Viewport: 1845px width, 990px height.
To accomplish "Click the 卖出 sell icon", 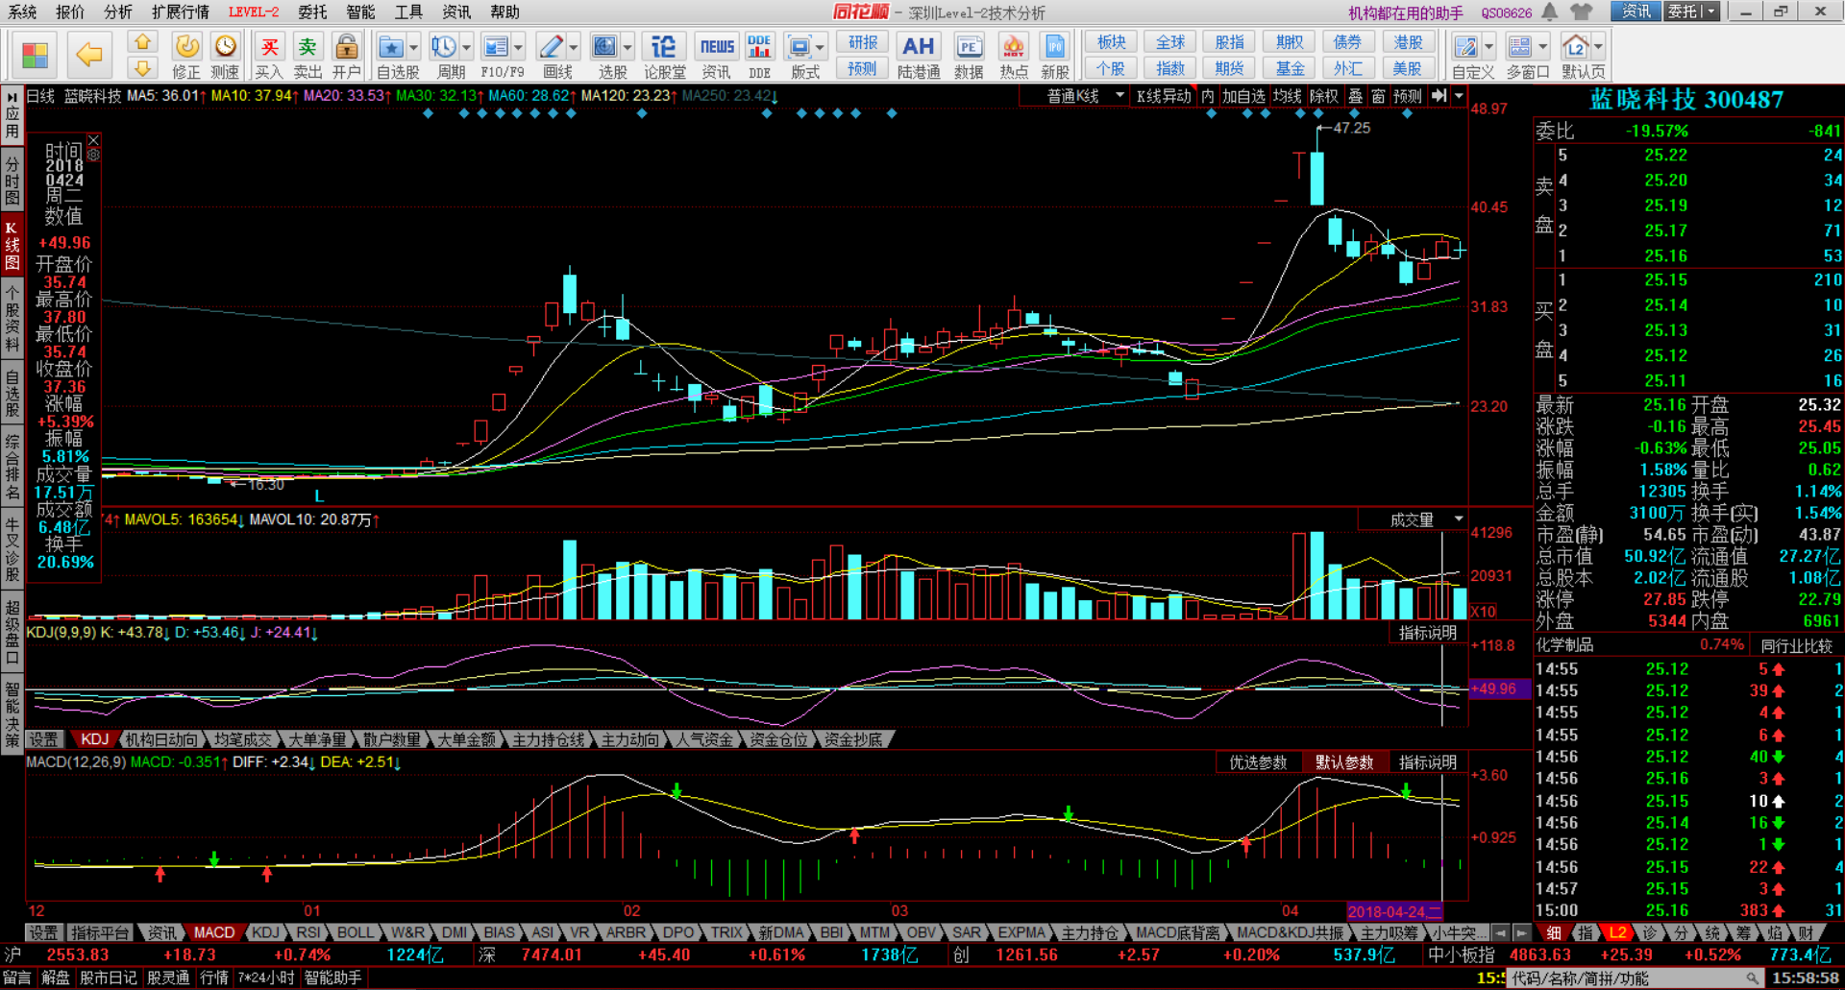I will pos(307,56).
